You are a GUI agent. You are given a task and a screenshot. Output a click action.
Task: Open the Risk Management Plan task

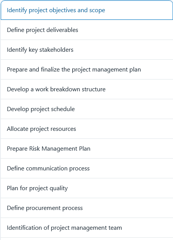click(x=87, y=148)
